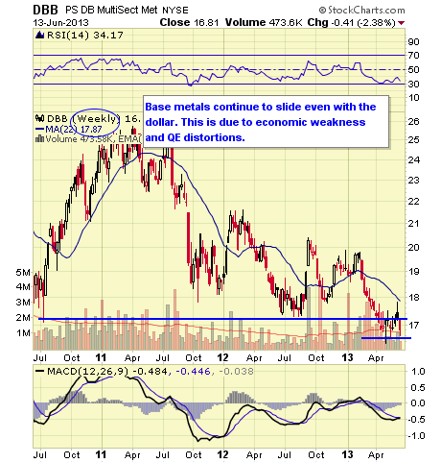Click the 1.0 label on MACD axis

(418, 372)
